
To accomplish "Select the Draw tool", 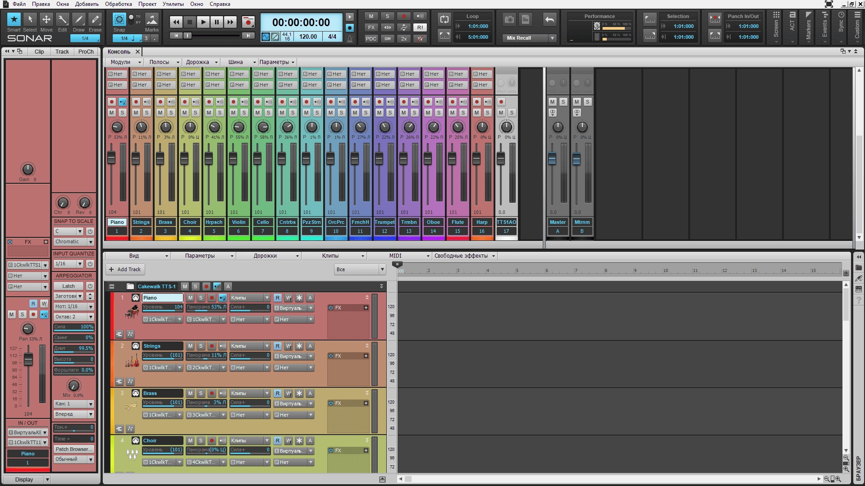I will pos(79,19).
